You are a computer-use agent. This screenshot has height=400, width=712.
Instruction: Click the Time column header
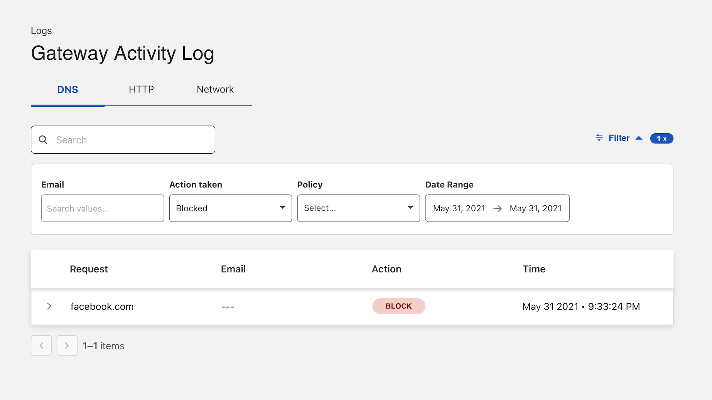pos(534,269)
